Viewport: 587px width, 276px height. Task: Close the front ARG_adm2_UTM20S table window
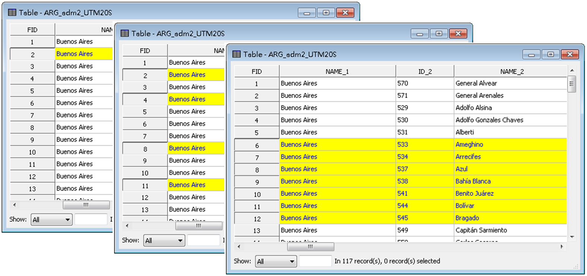point(569,54)
